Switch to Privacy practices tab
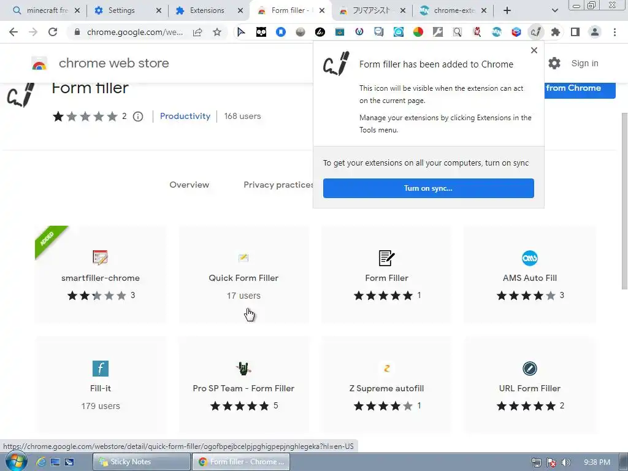 click(x=279, y=185)
